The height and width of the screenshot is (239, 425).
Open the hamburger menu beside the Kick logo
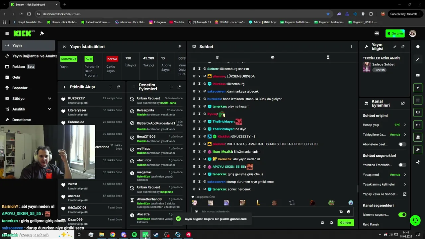click(7, 34)
